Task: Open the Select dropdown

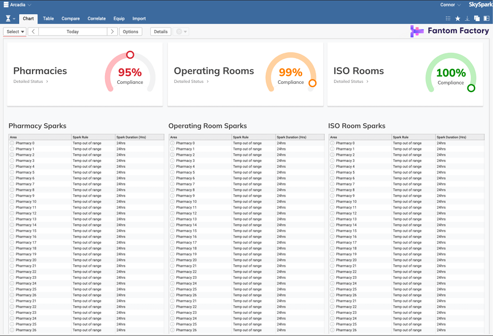Action: pyautogui.click(x=15, y=32)
